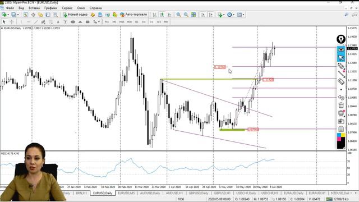Expand the new chart dropdown arrow

[8, 15]
